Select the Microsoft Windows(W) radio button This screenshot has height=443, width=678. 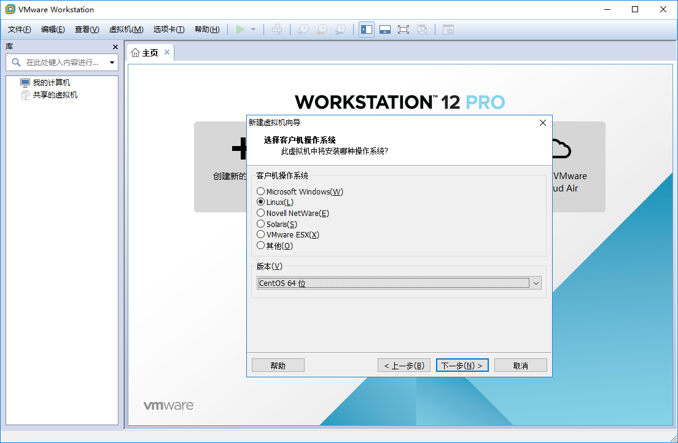[x=260, y=191]
